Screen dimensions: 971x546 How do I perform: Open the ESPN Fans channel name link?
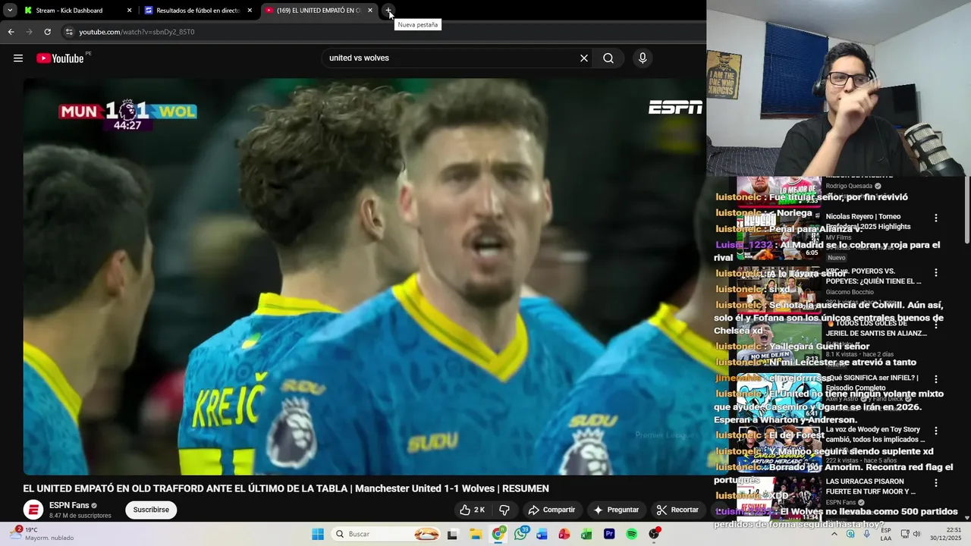click(68, 505)
